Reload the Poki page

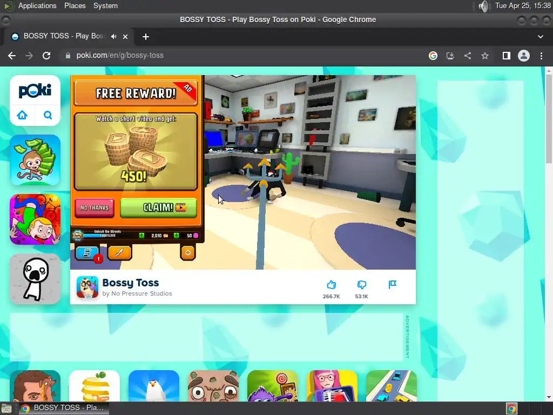(x=46, y=56)
